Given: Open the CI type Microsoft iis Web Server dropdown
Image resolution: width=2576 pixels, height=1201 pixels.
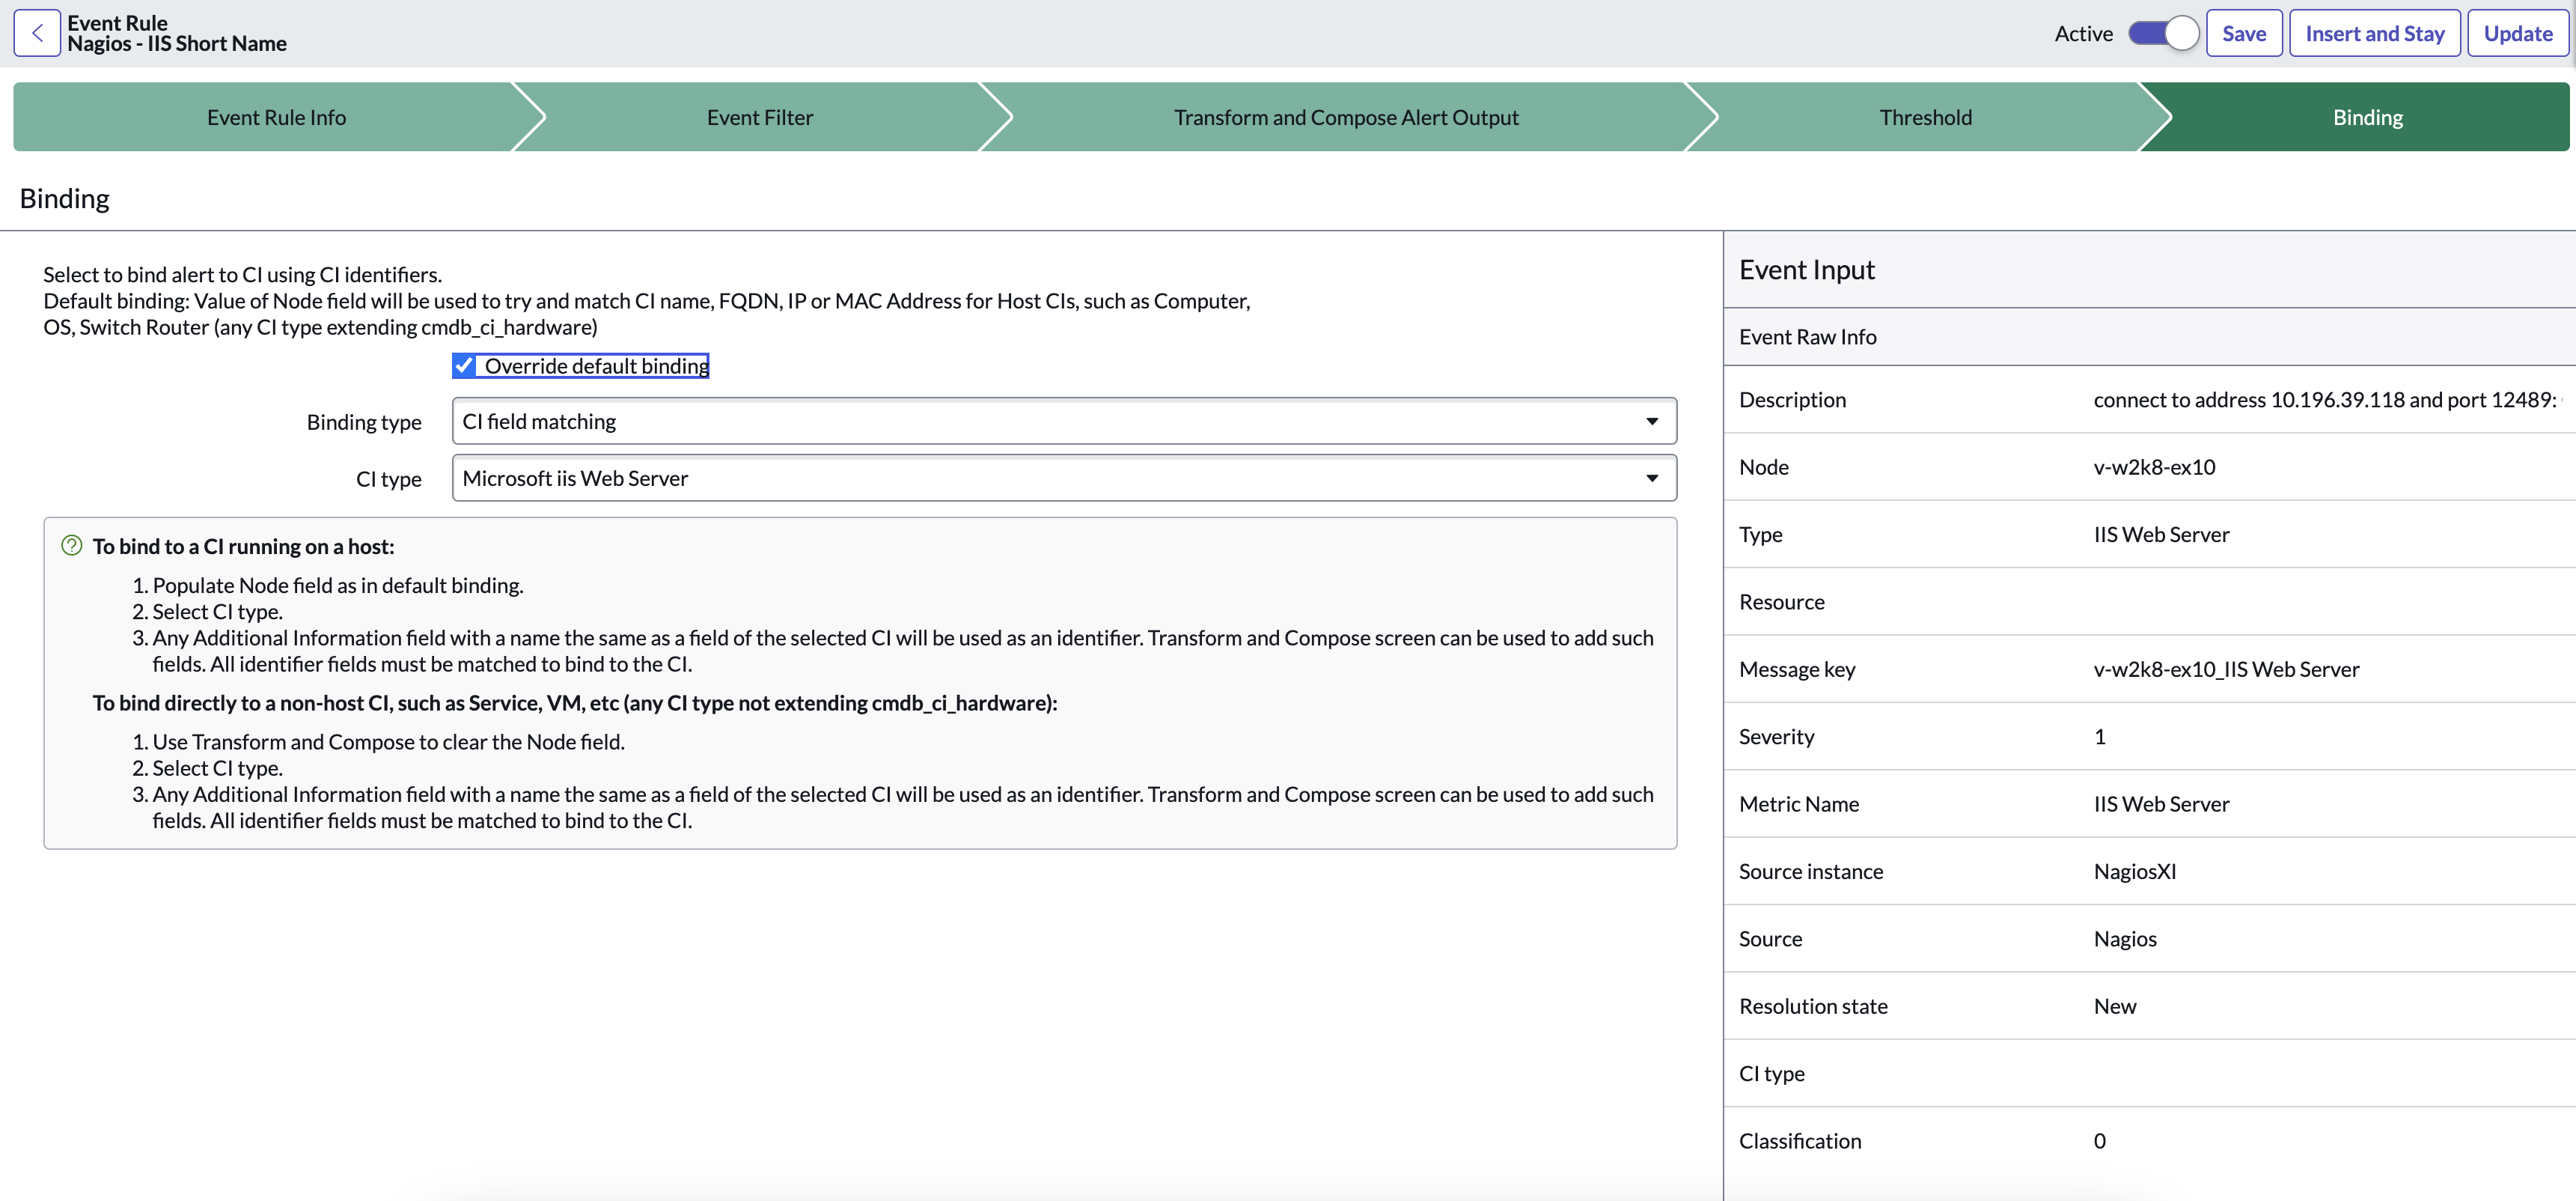Looking at the screenshot, I should [1064, 478].
